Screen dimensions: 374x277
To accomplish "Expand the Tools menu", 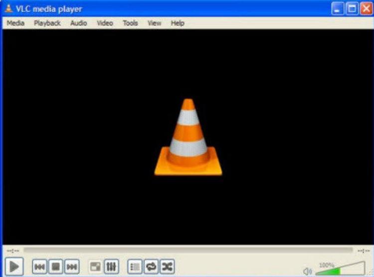I will (x=130, y=23).
